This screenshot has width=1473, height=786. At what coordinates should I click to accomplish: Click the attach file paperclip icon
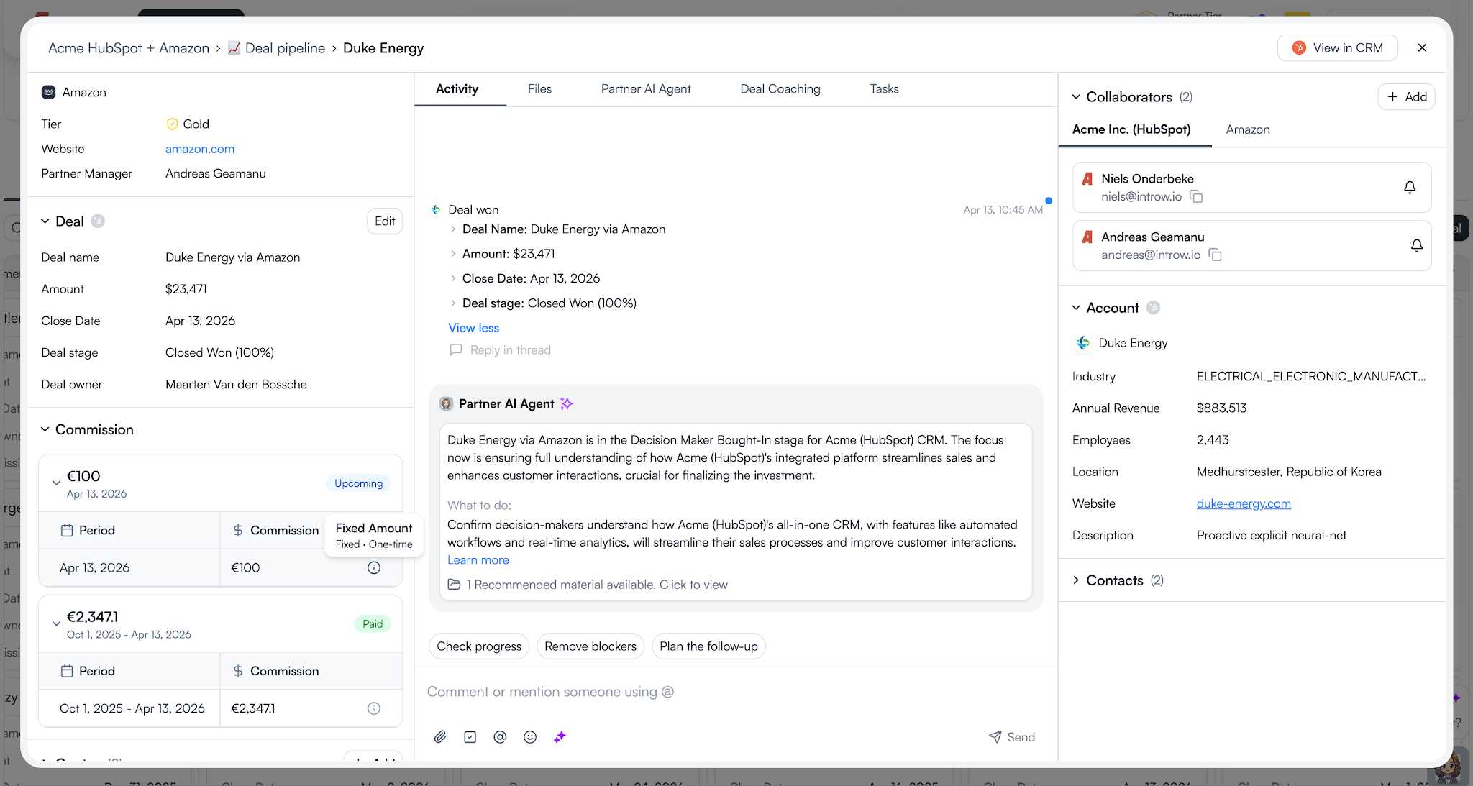pyautogui.click(x=440, y=737)
